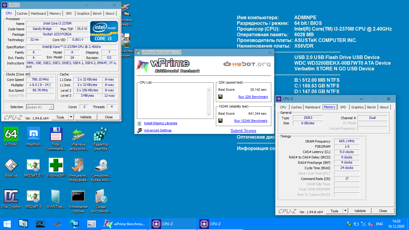
Task: Open About tab in CPU window
Action: 110,13
